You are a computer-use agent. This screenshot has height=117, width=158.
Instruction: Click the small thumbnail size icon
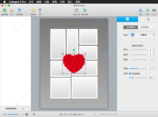(5, 114)
